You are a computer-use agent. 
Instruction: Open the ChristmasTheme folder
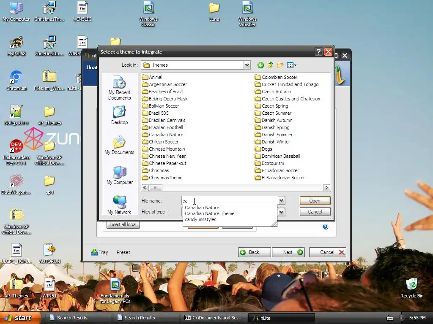[x=162, y=178]
